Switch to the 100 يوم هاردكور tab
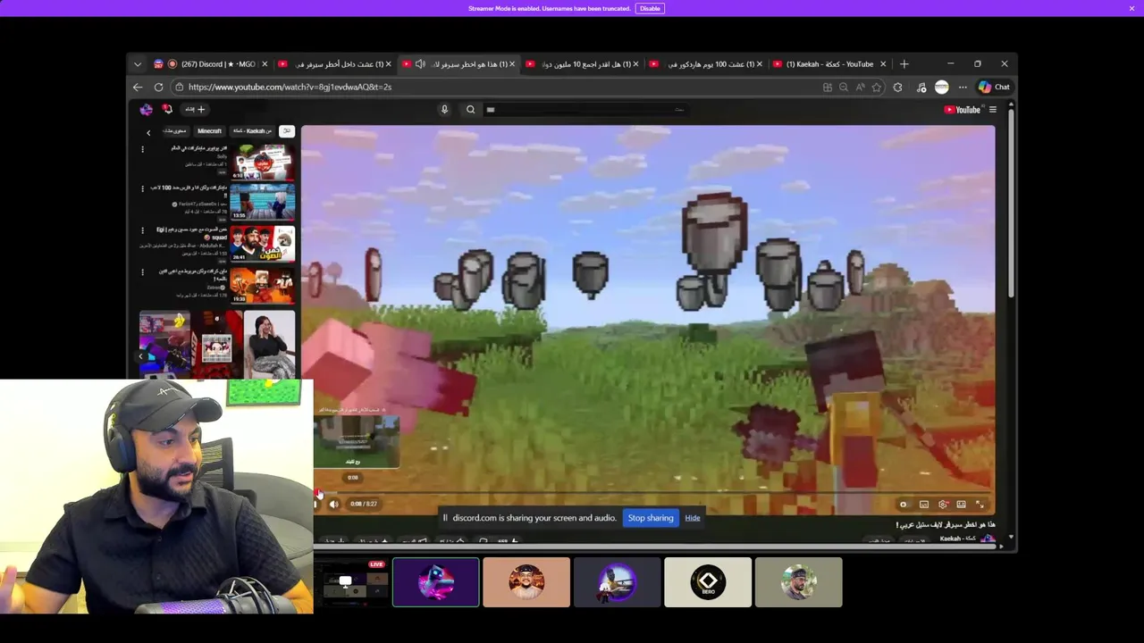1144x643 pixels. (x=705, y=64)
